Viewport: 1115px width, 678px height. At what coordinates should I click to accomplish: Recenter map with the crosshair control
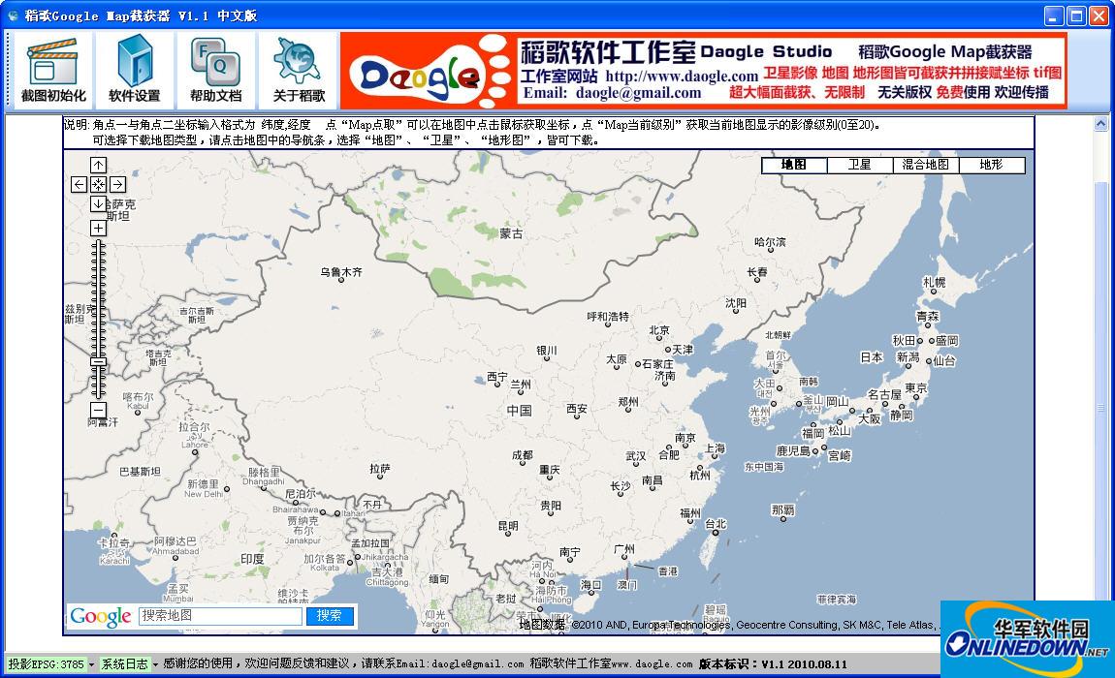coord(98,184)
